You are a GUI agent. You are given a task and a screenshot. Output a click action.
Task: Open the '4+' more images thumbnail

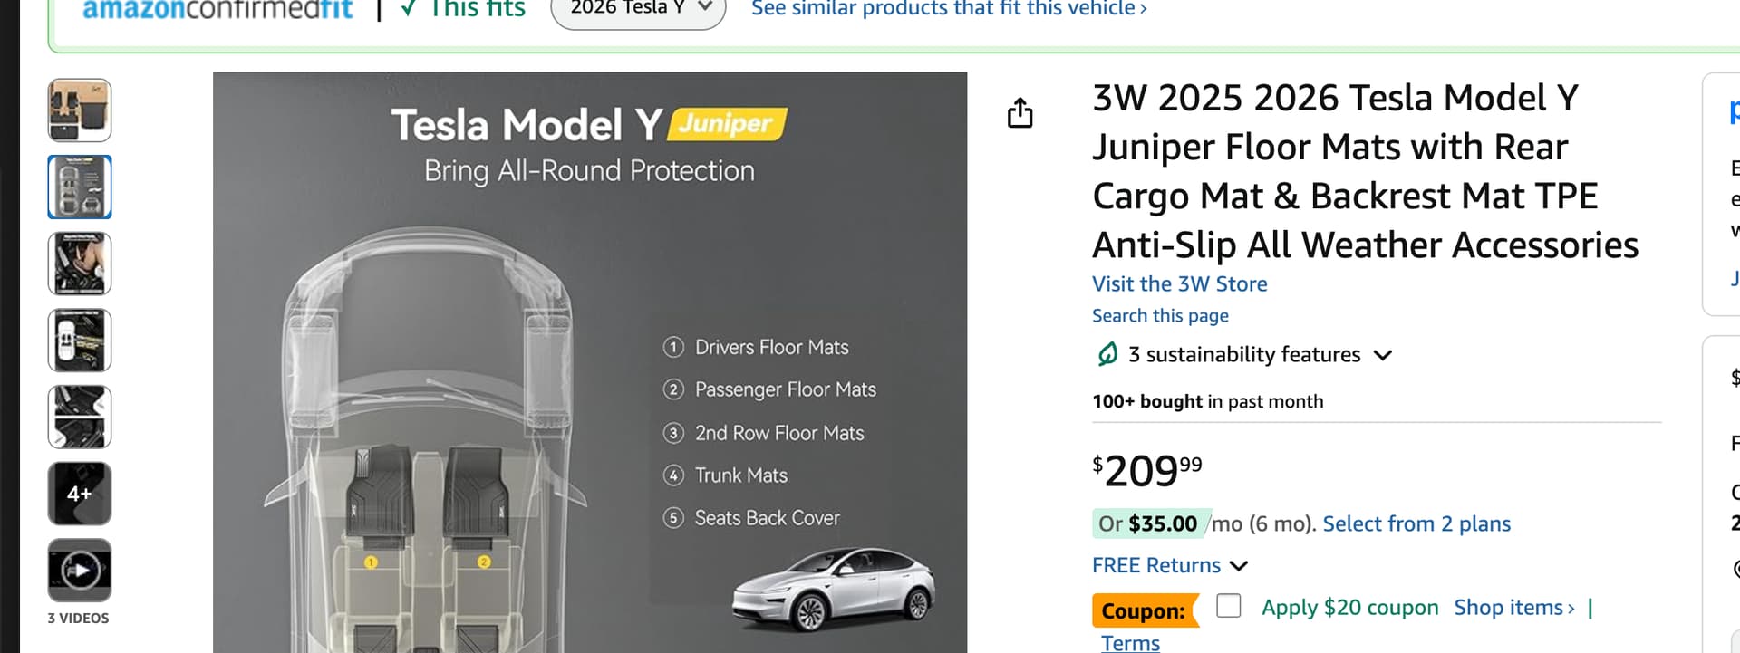(80, 494)
